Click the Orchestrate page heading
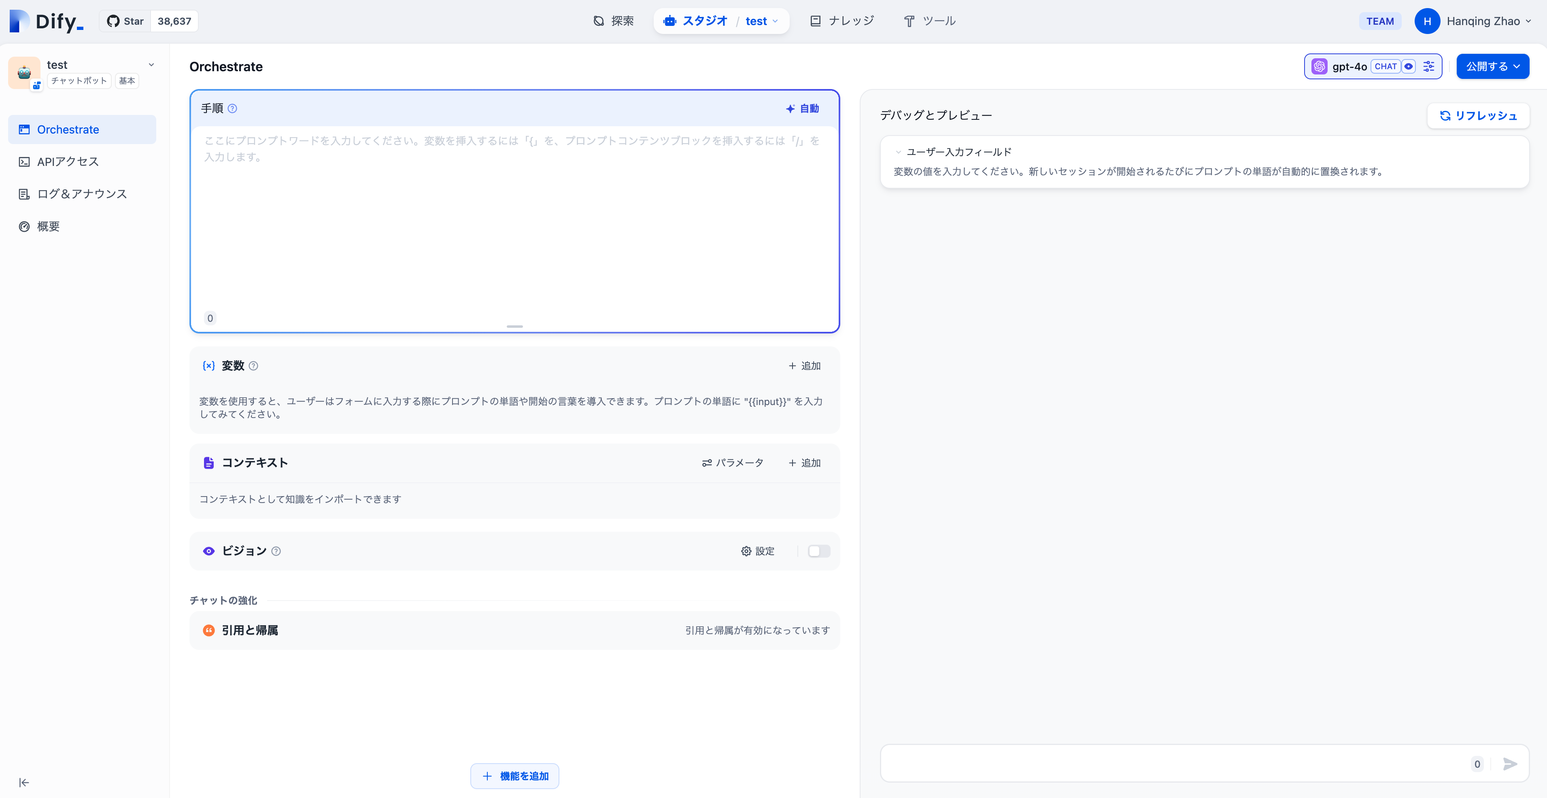This screenshot has height=798, width=1547. [226, 67]
